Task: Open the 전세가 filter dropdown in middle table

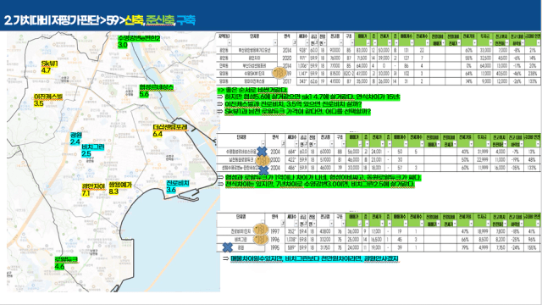Action: tap(382, 143)
